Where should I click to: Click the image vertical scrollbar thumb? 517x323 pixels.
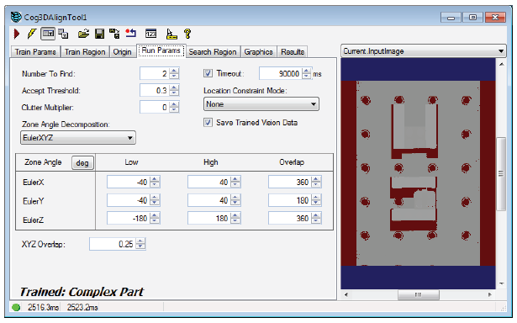pos(501,173)
